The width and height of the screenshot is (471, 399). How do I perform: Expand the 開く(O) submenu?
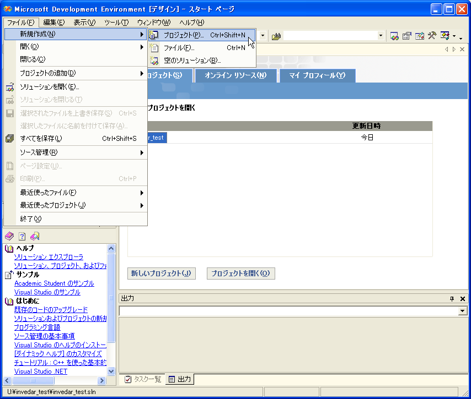[x=142, y=47]
